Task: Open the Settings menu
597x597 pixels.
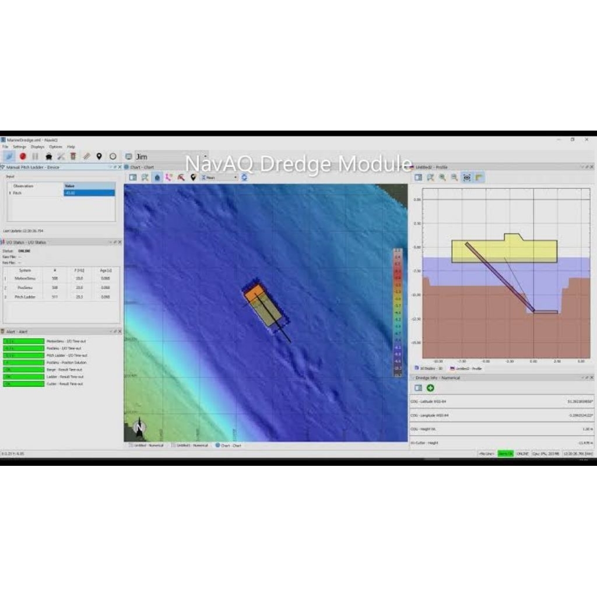Action: click(19, 146)
